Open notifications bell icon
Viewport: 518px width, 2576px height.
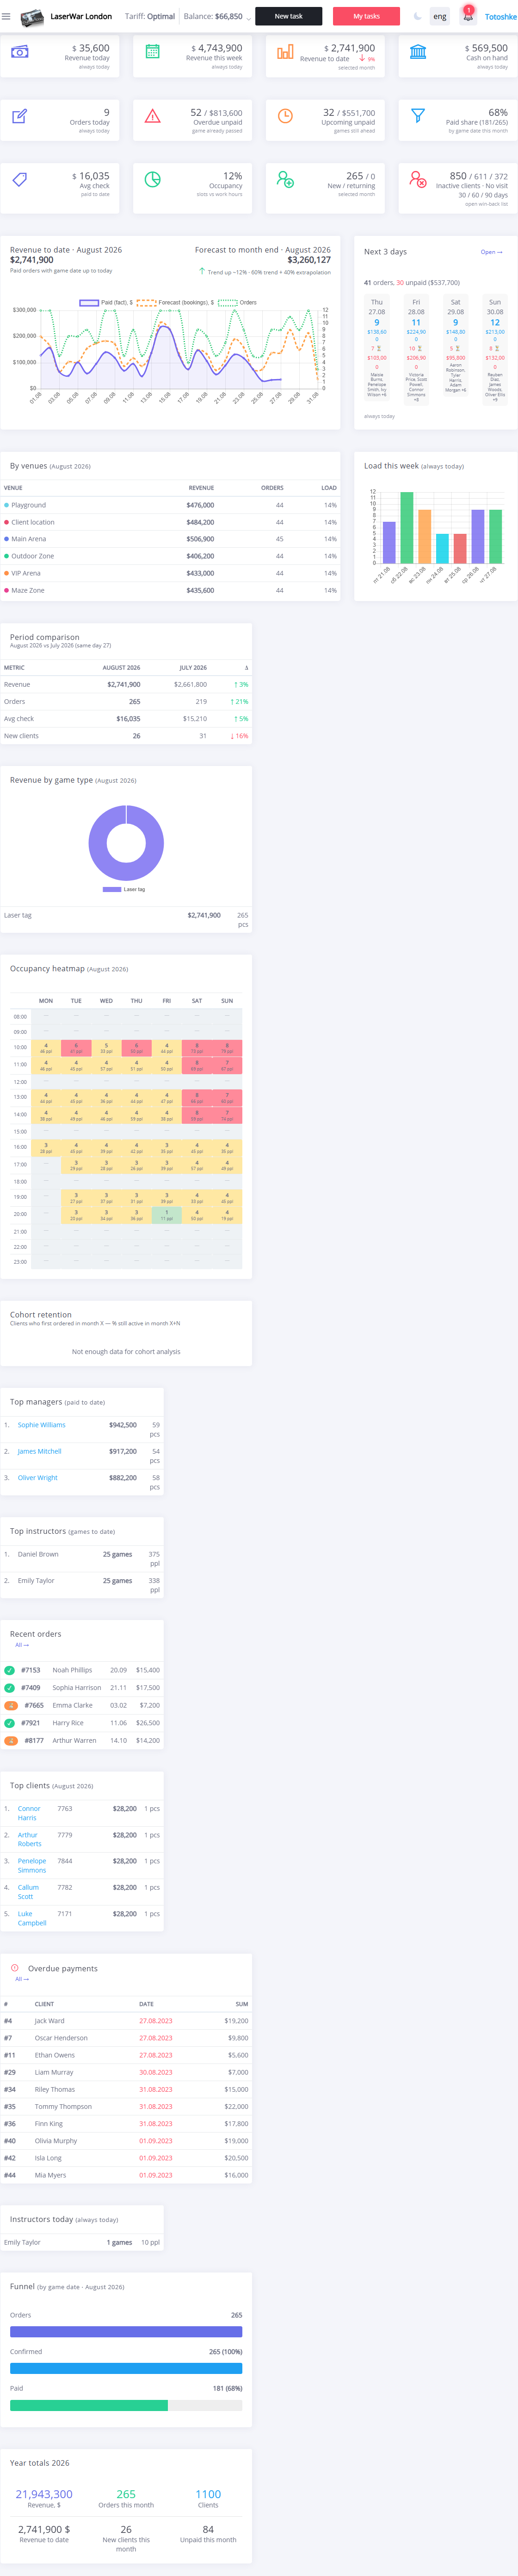click(x=467, y=16)
